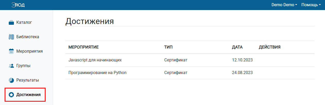
Task: Open the Библиотека menu item
Action: pos(28,37)
